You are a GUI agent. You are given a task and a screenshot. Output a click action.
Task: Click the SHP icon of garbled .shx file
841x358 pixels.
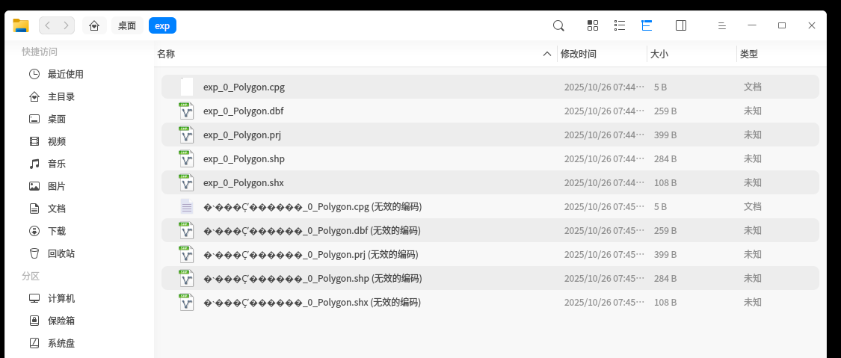point(186,302)
